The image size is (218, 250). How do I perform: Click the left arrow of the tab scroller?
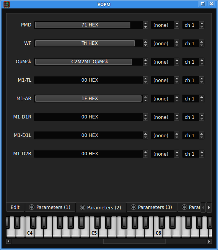tap(203, 207)
